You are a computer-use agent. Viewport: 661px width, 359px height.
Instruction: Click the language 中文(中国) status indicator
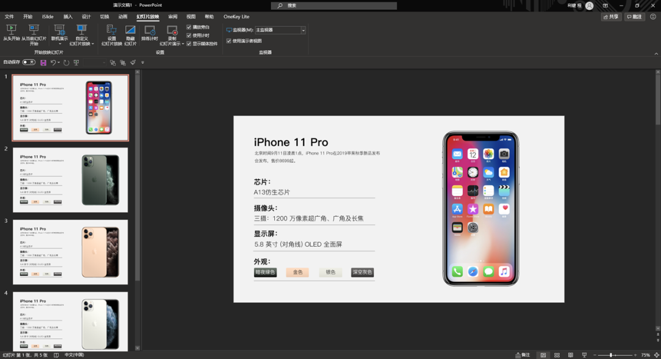click(x=74, y=355)
